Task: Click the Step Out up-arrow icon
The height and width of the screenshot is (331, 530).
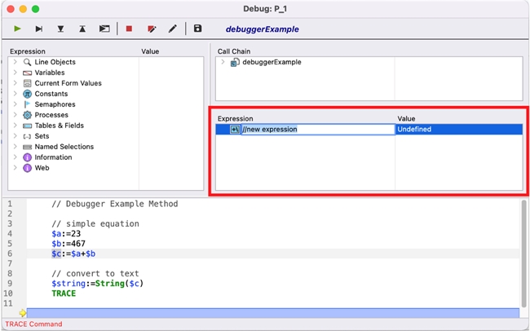Action: pyautogui.click(x=82, y=29)
